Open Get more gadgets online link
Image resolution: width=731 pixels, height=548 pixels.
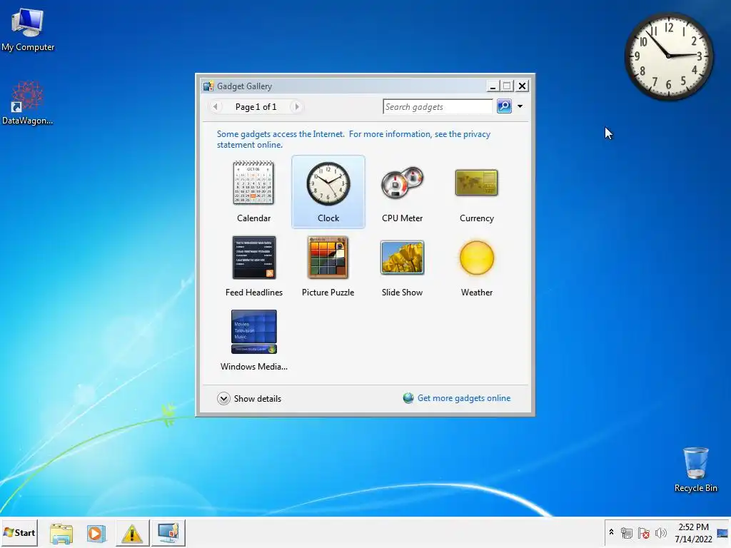point(464,398)
